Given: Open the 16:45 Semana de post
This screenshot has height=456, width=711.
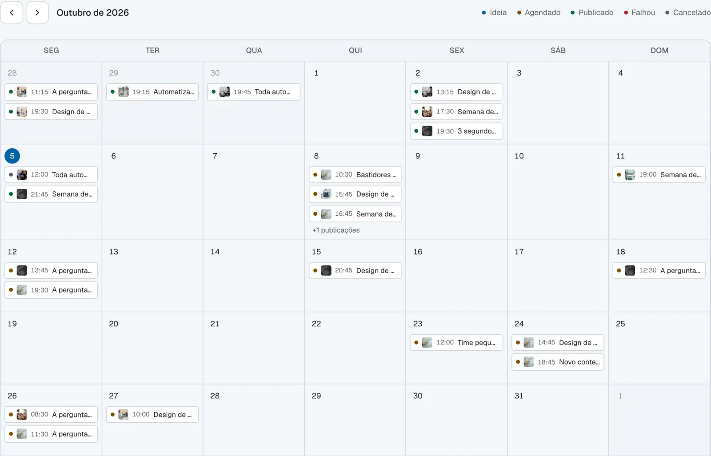Looking at the screenshot, I should tap(355, 214).
